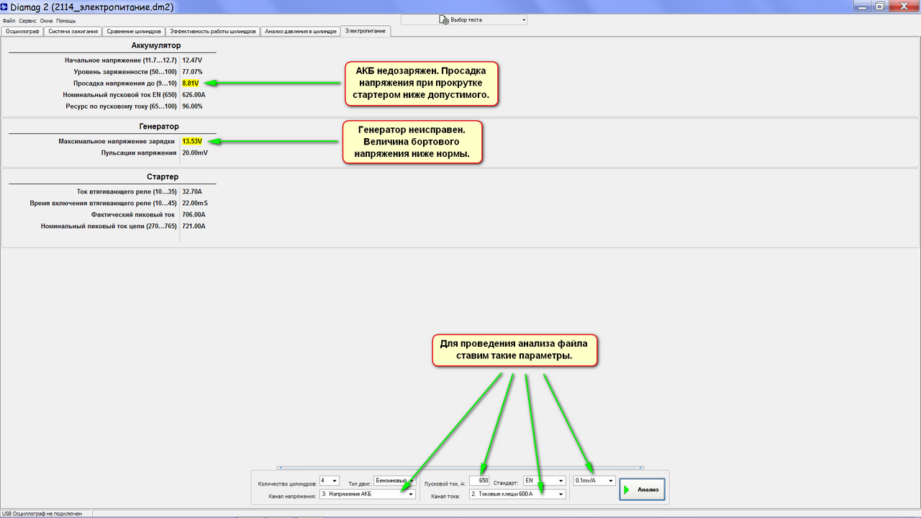Switch to the Осциллограф tab

pos(22,32)
